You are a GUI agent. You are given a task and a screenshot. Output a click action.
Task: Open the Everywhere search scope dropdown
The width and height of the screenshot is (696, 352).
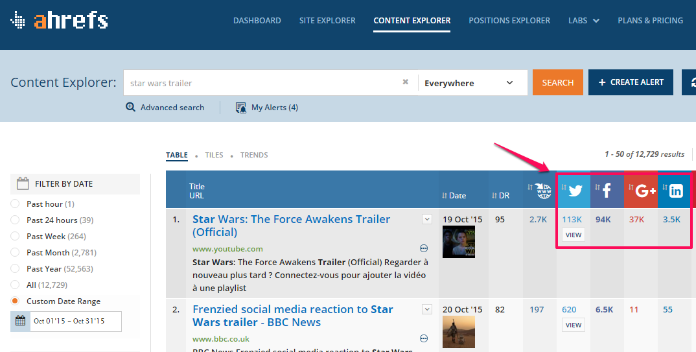pos(472,82)
